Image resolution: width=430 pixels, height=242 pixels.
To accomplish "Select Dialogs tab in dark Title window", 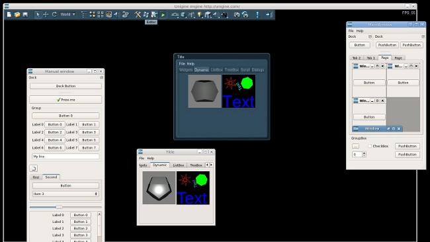I will [x=258, y=70].
